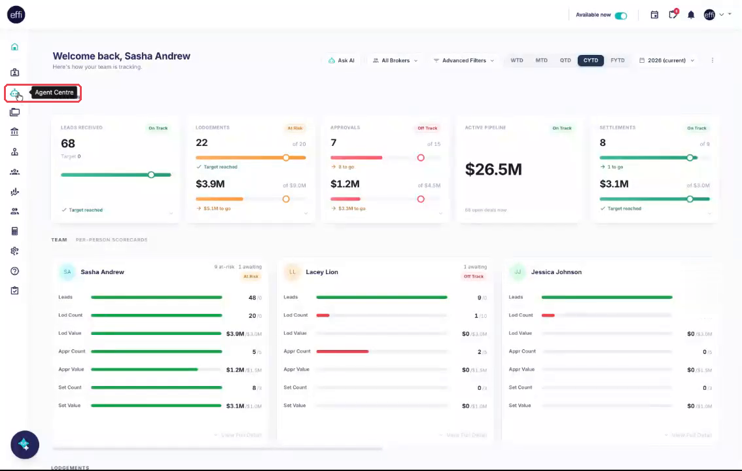
Task: View notifications via the bell icon
Action: [x=691, y=15]
